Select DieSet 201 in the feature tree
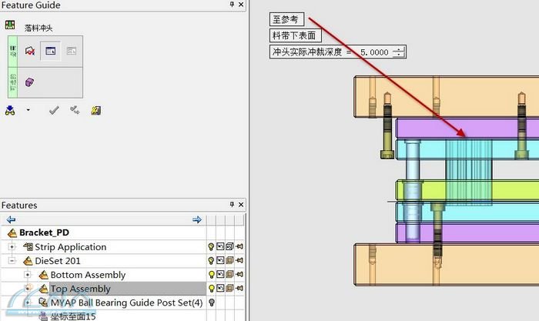 click(x=58, y=261)
